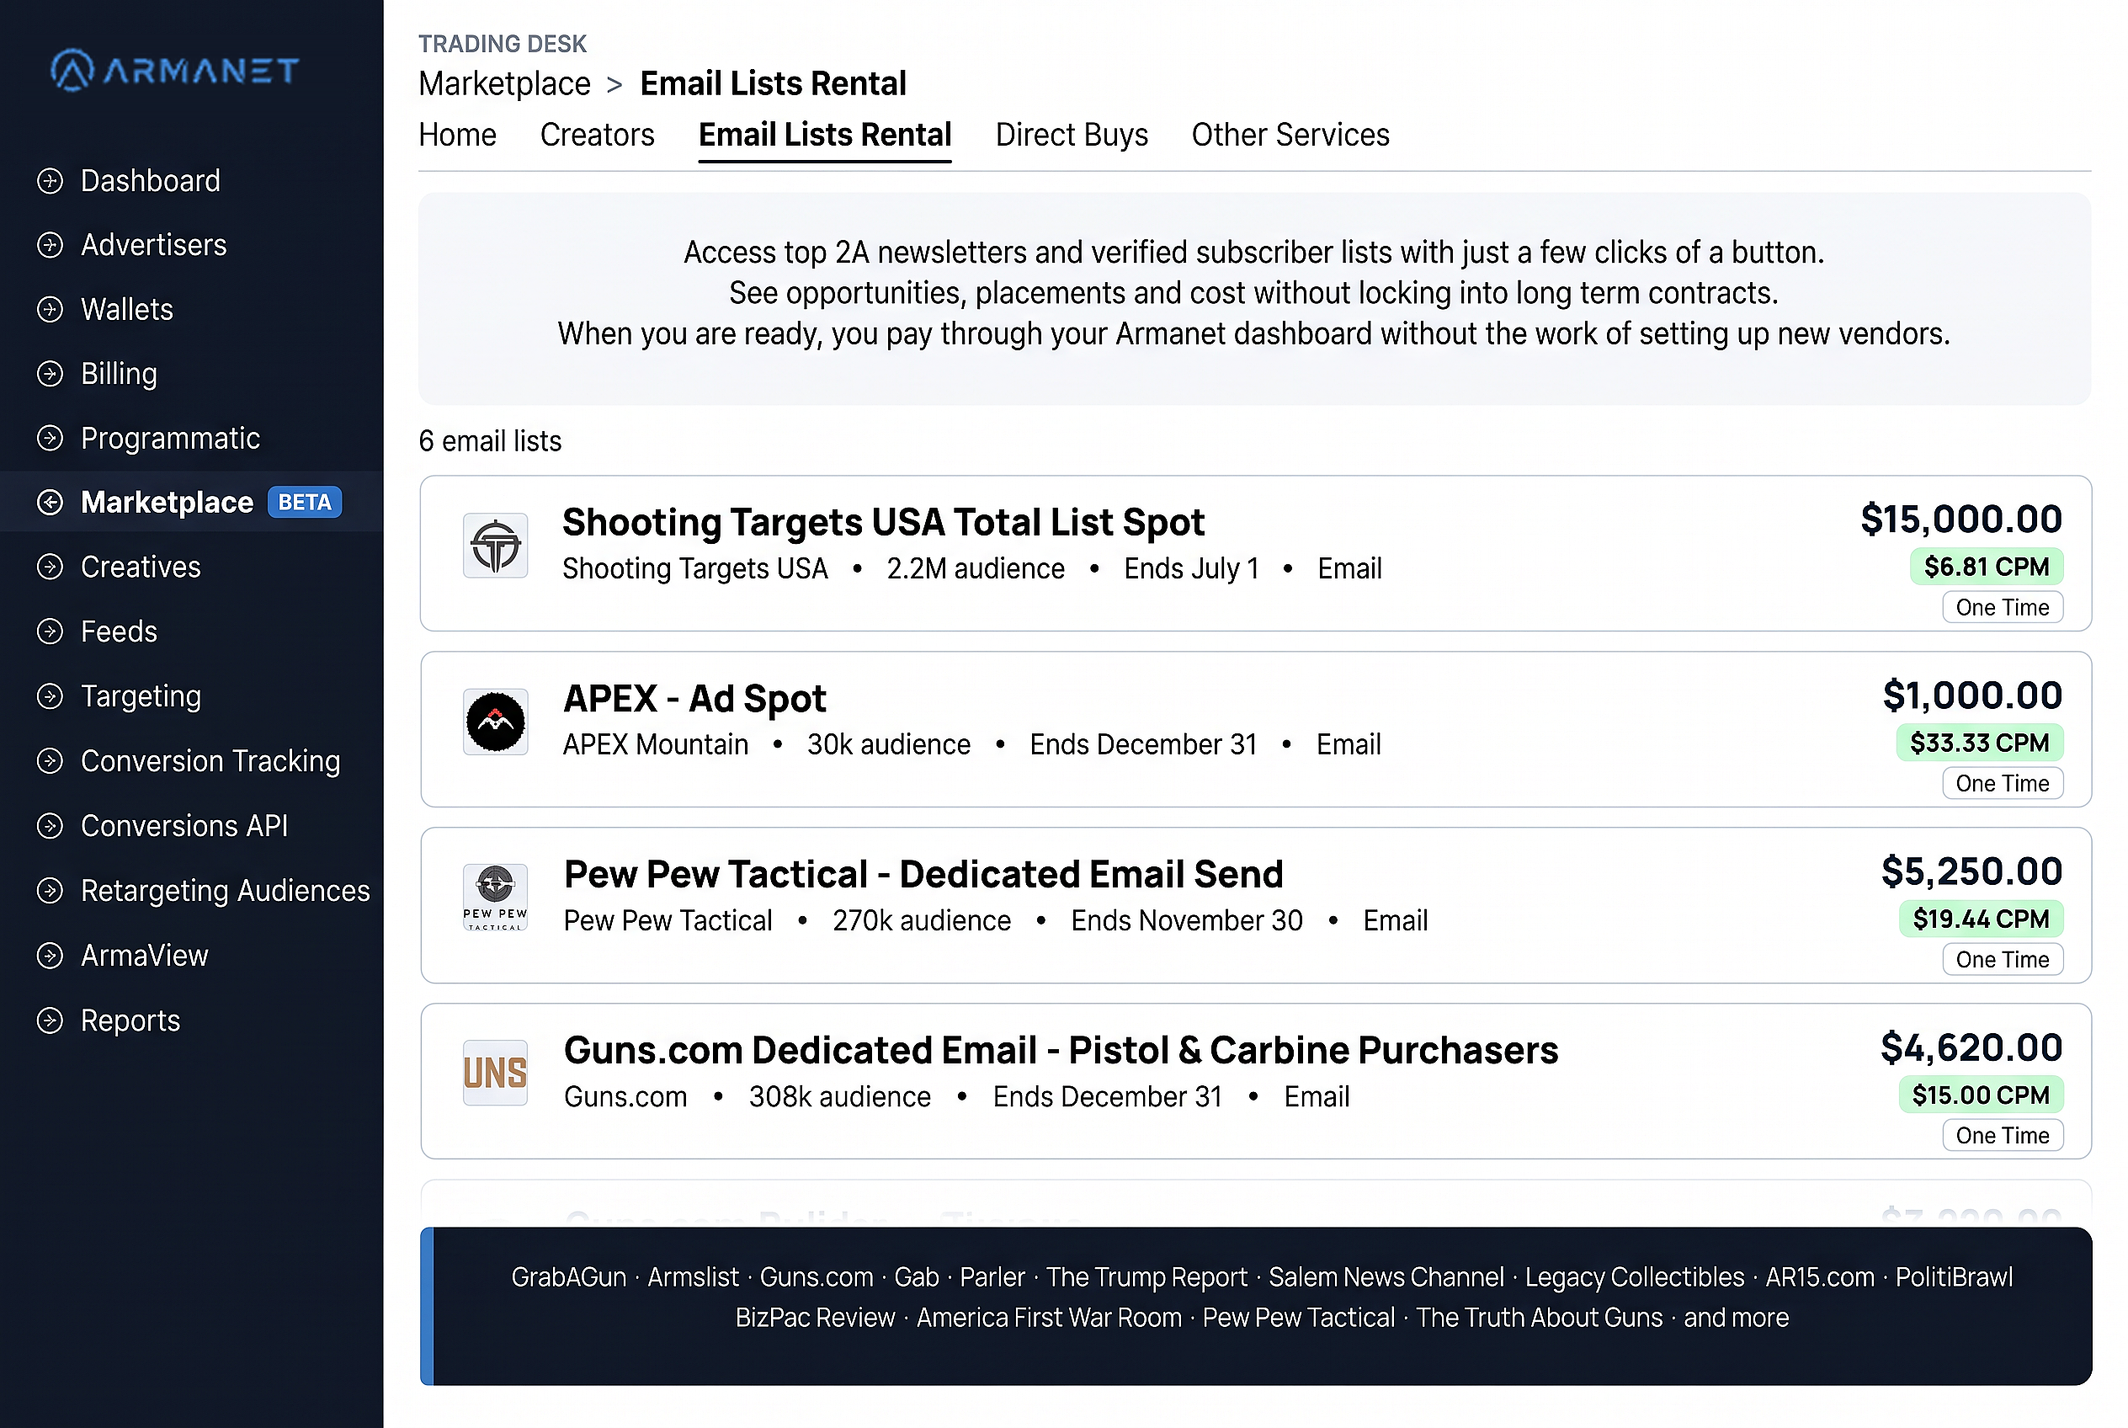Click the Programmatic arrow icon in sidebar
The image size is (2128, 1428).
[x=50, y=439]
